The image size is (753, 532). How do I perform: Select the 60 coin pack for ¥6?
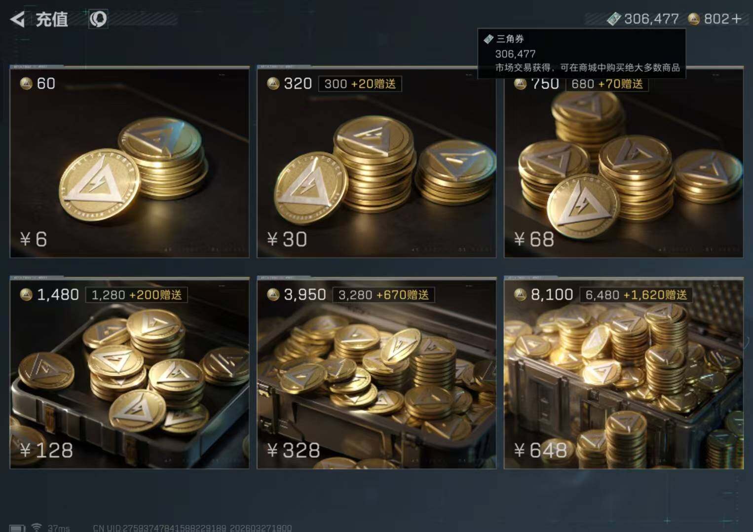(x=129, y=163)
